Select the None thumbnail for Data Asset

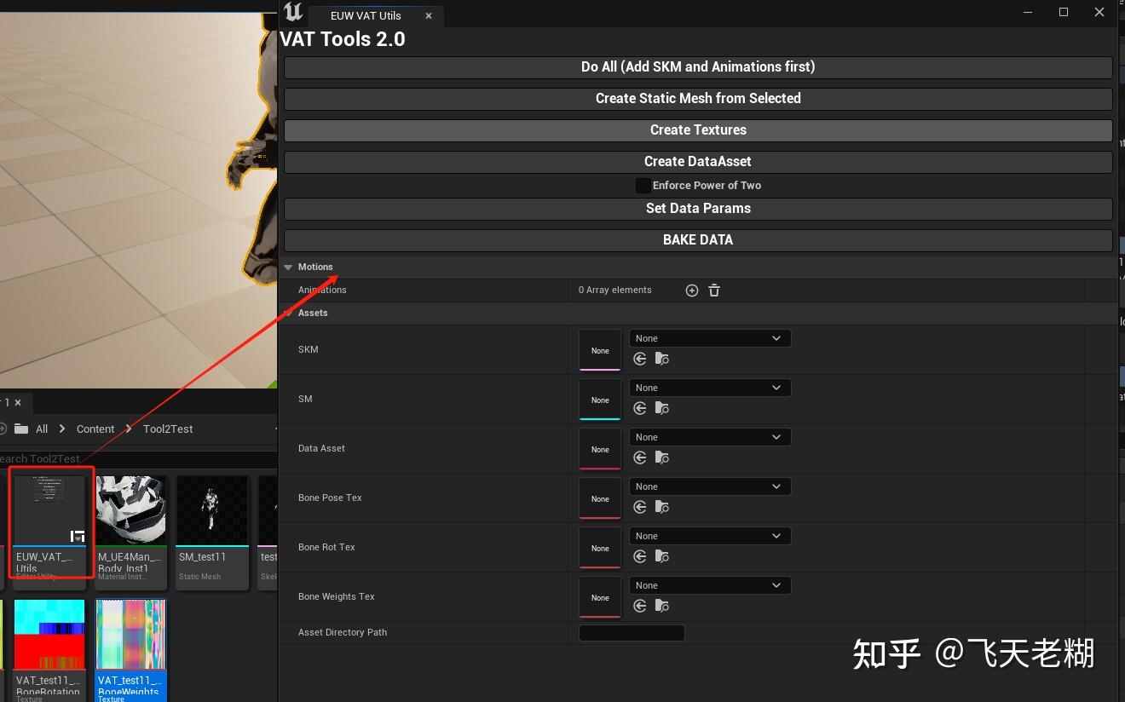click(599, 449)
